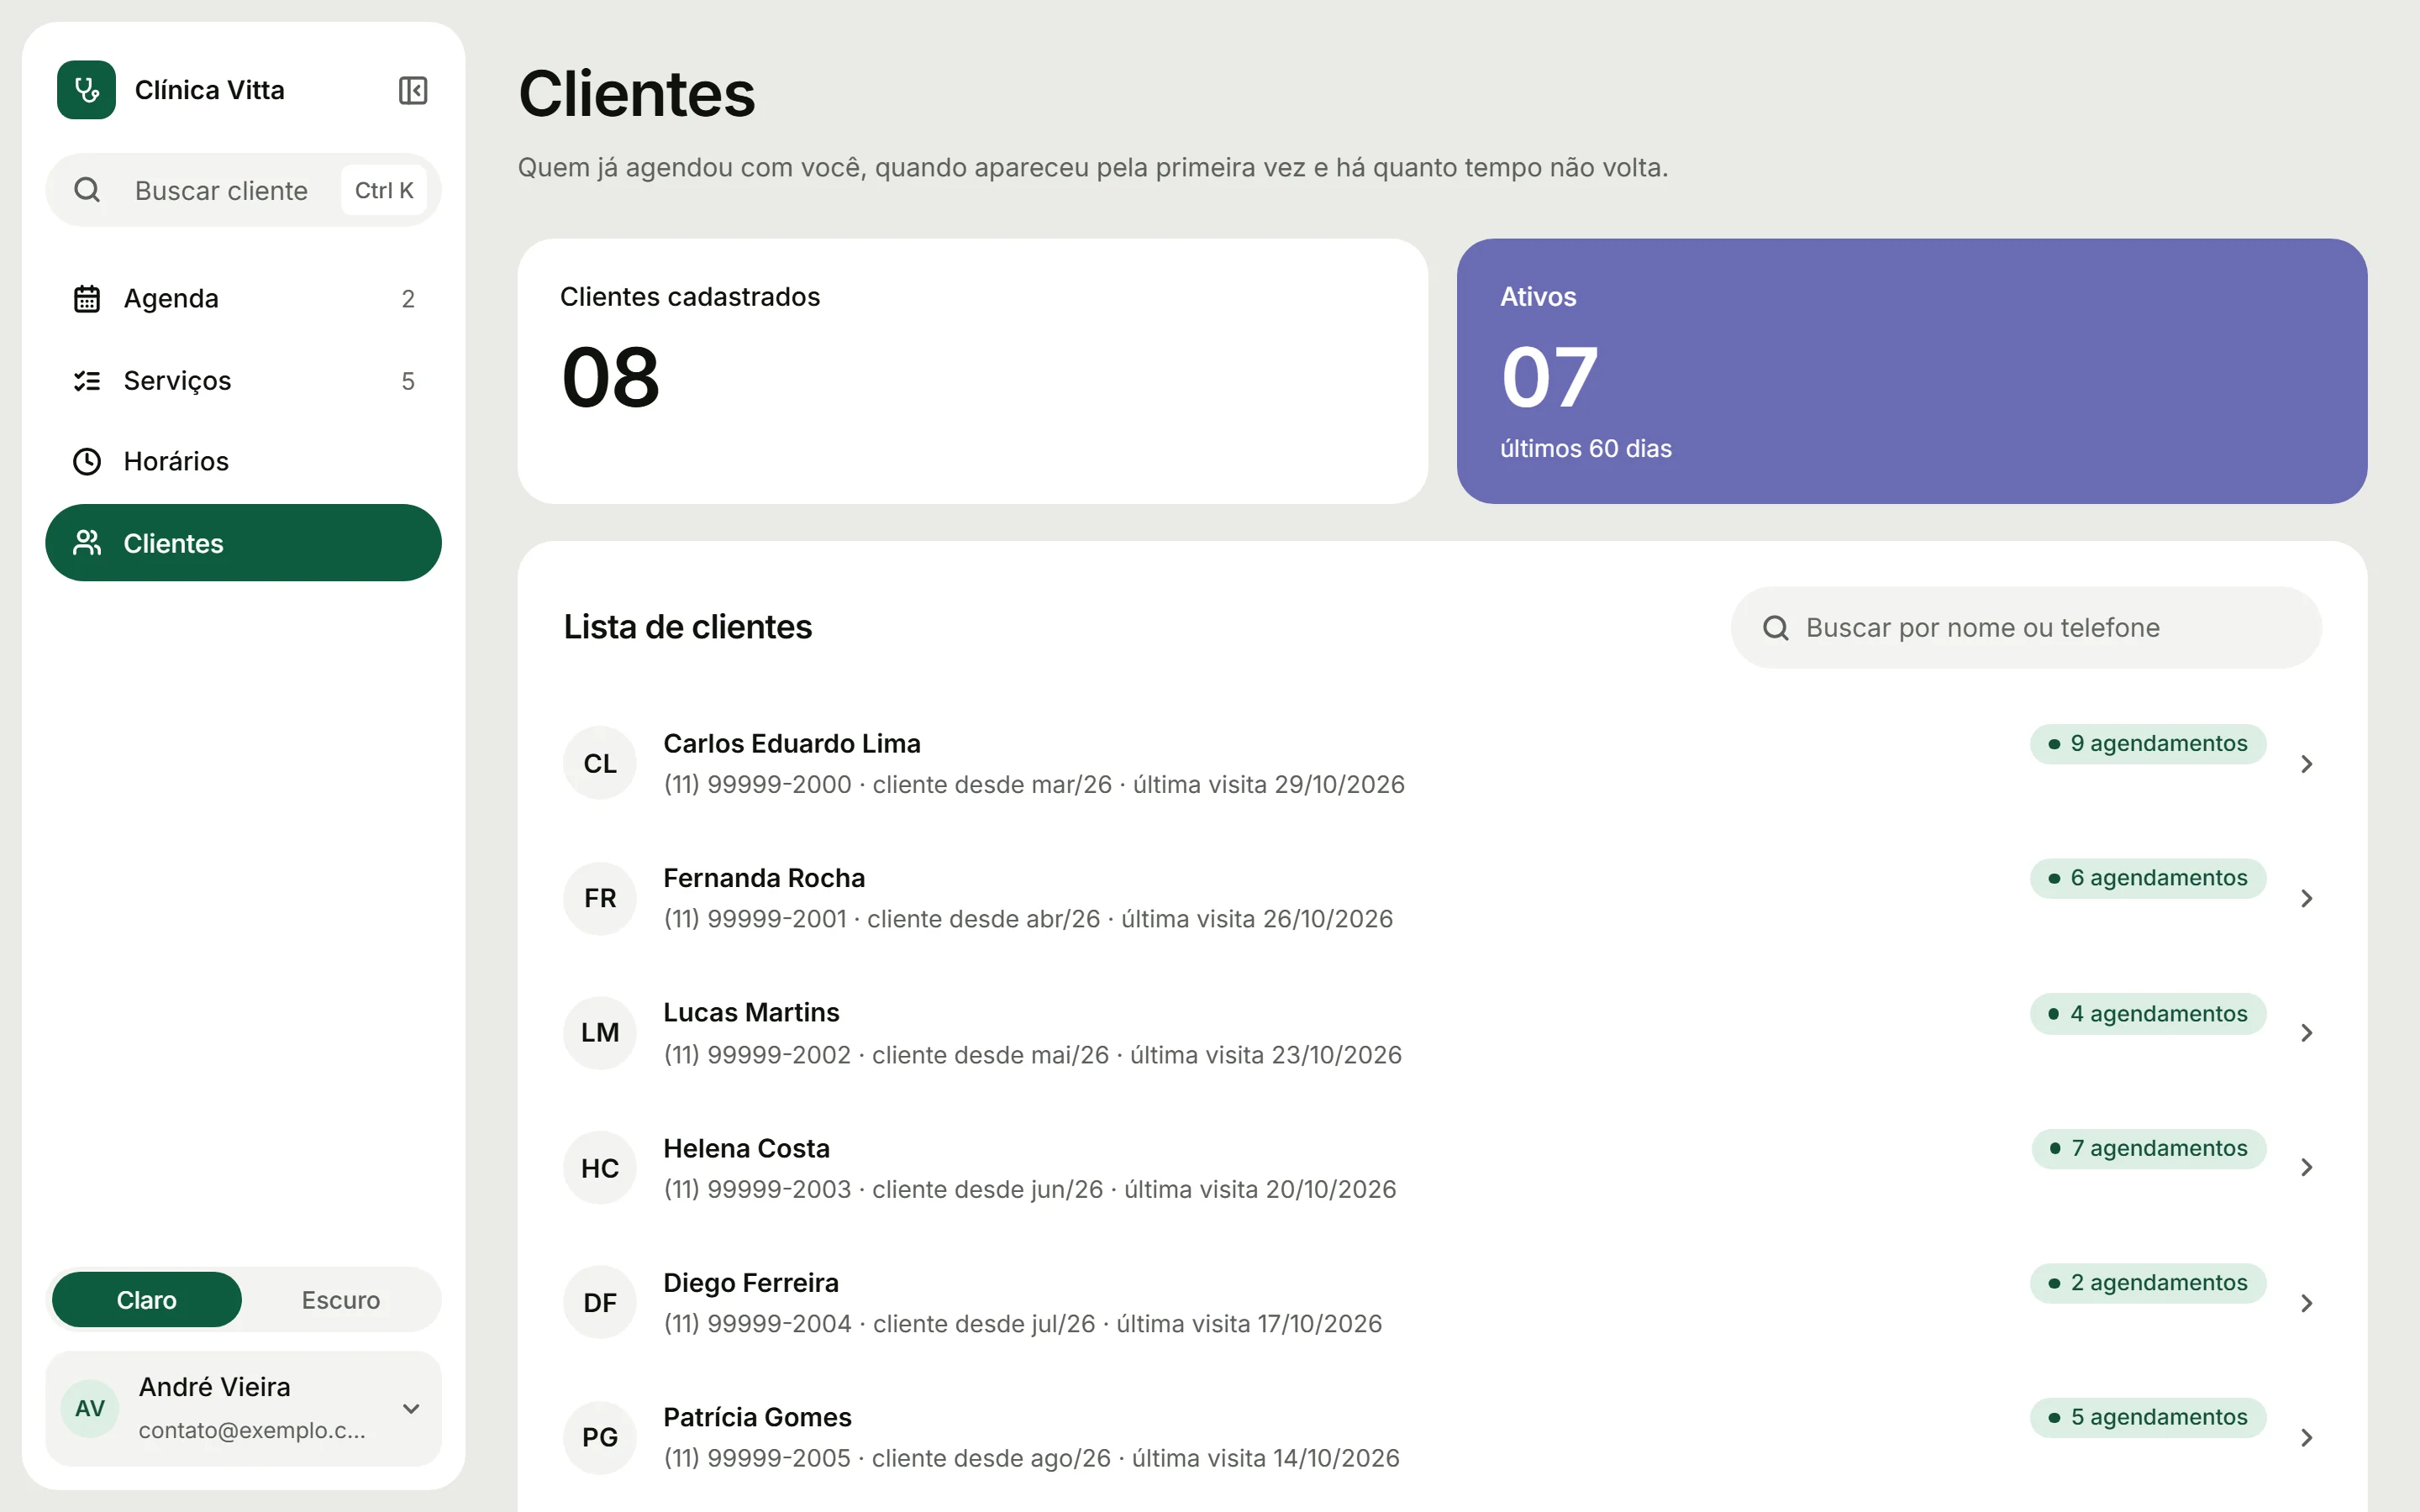2420x1512 pixels.
Task: Click the Clientes people icon
Action: tap(87, 543)
